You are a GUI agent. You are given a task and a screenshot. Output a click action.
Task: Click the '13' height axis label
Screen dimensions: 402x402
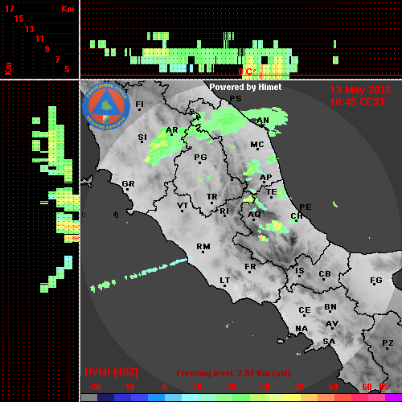click(x=30, y=29)
